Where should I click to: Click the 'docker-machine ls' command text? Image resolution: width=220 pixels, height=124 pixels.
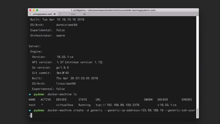tap(62, 94)
